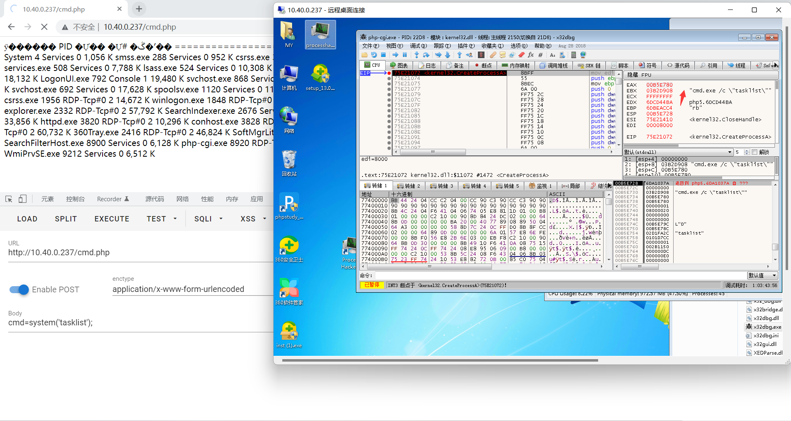Screen dimensions: 791x421
Task: Click the run arrow icon in x32dbg
Action: tap(395, 55)
